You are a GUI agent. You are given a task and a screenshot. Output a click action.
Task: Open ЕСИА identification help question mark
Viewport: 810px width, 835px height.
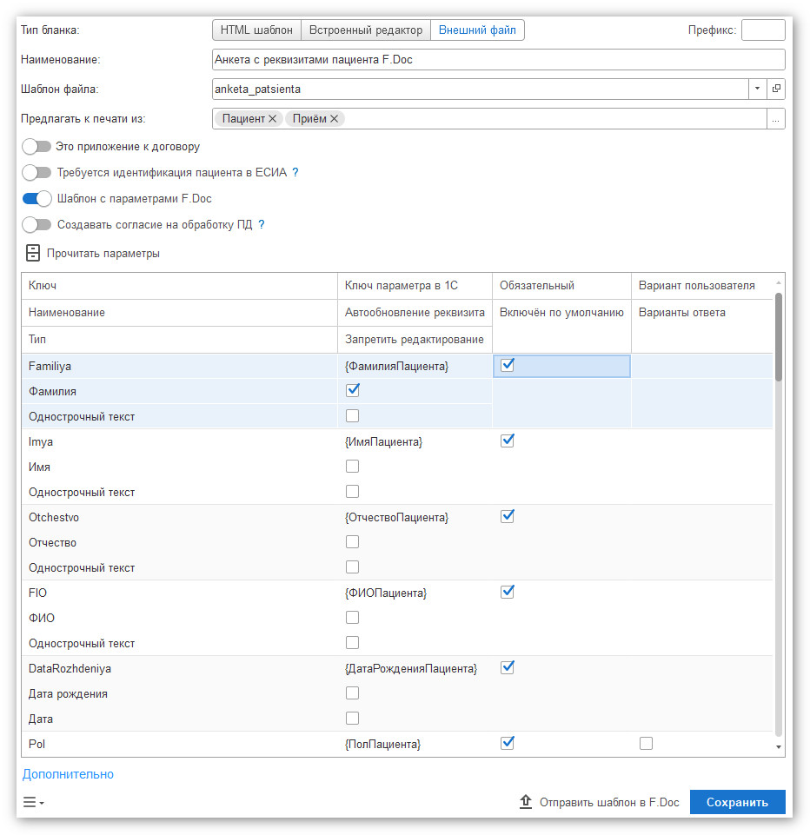295,173
